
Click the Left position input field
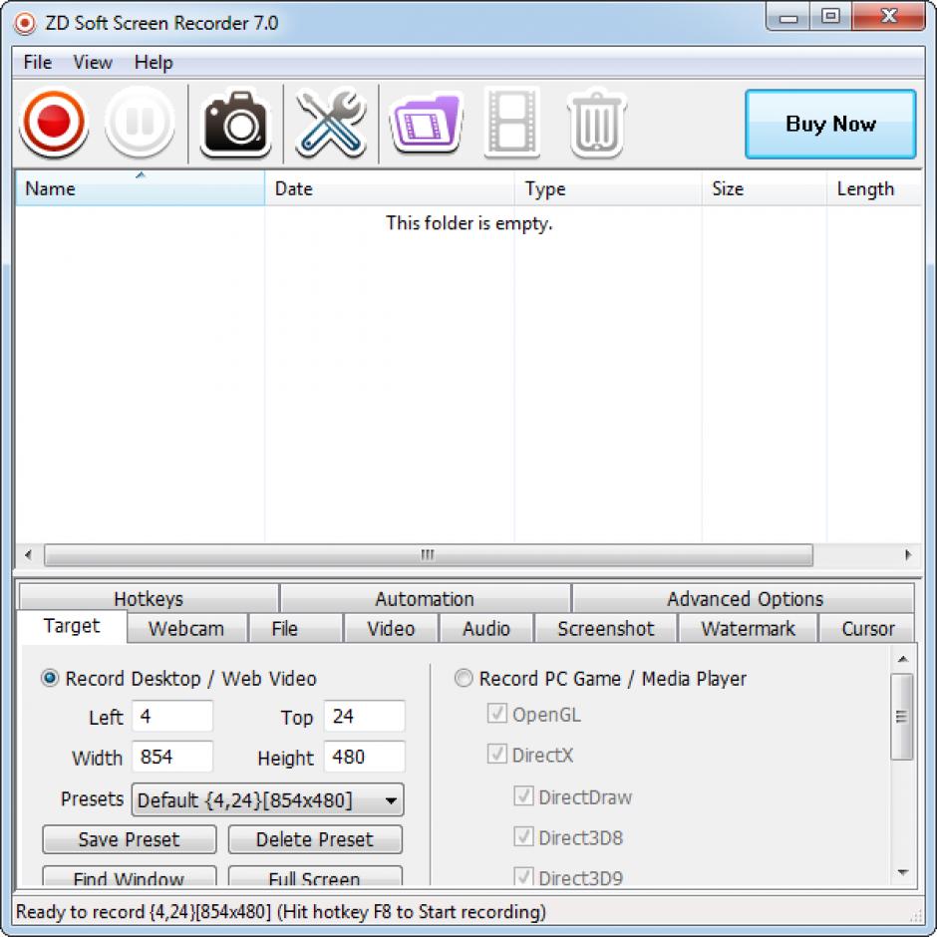coord(172,716)
